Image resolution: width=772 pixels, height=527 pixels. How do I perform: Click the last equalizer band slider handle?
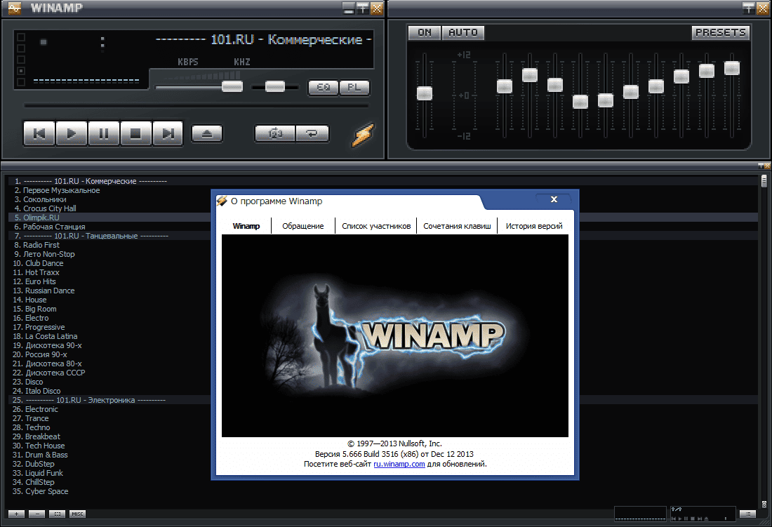point(732,68)
